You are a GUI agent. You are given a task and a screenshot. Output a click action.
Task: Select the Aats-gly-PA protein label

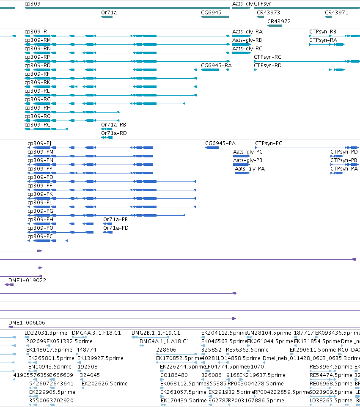(250, 169)
